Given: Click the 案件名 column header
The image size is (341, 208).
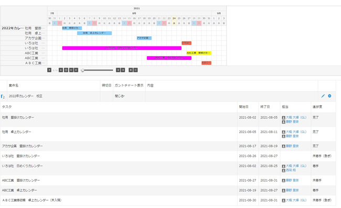Looking at the screenshot, I should 14,85.
